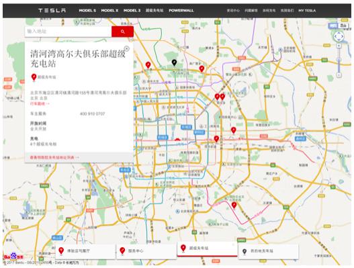
Task: Open the MODEL 3 menu item
Action: [x=132, y=10]
